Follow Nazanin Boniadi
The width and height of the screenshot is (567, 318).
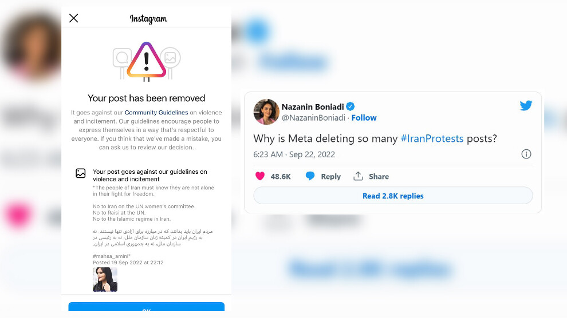tap(364, 118)
